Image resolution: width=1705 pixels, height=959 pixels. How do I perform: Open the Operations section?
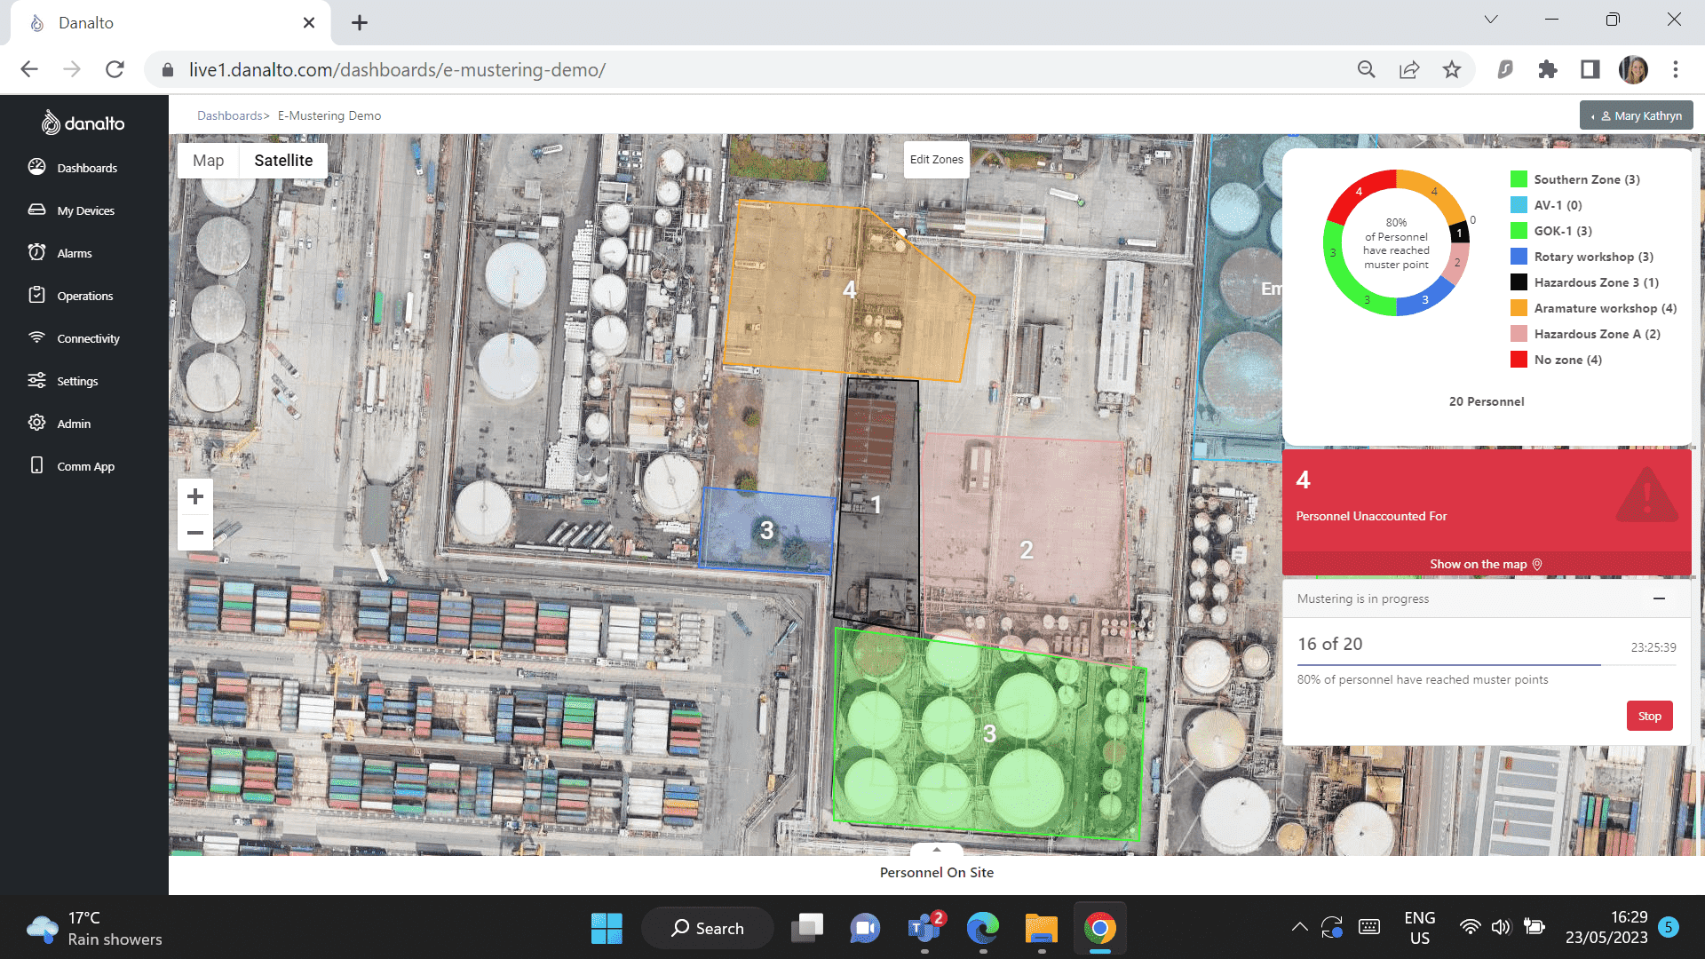click(70, 296)
